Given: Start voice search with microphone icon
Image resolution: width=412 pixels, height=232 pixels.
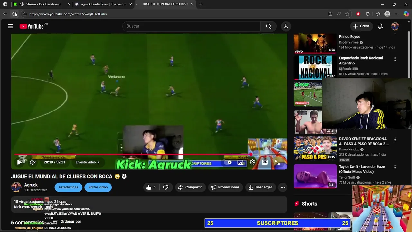Looking at the screenshot, I should (x=286, y=26).
